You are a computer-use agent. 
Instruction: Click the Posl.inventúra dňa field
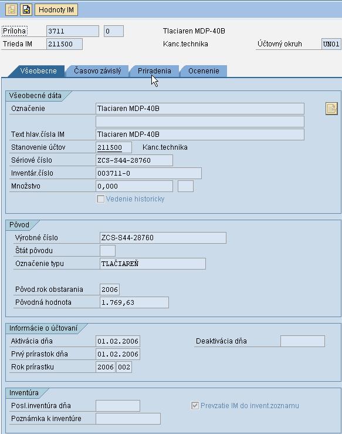118,406
